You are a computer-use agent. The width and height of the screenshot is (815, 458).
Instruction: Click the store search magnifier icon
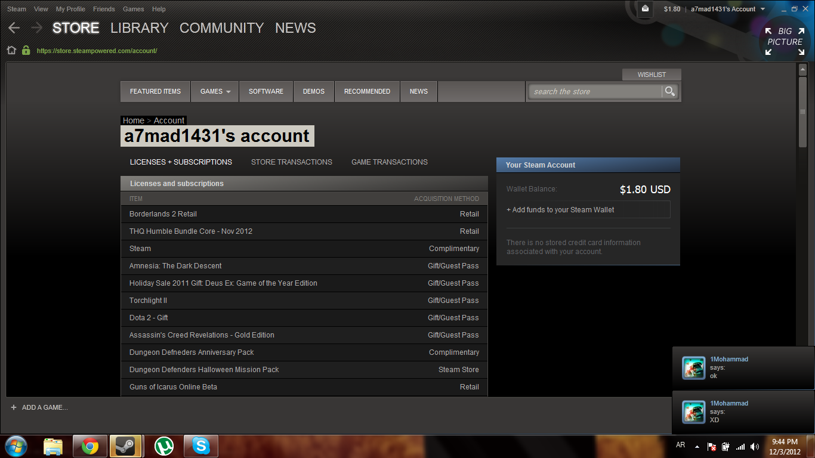(670, 91)
